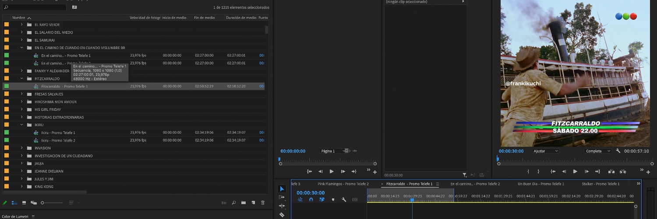
Task: Open timeline display settings wrench
Action: (344, 200)
